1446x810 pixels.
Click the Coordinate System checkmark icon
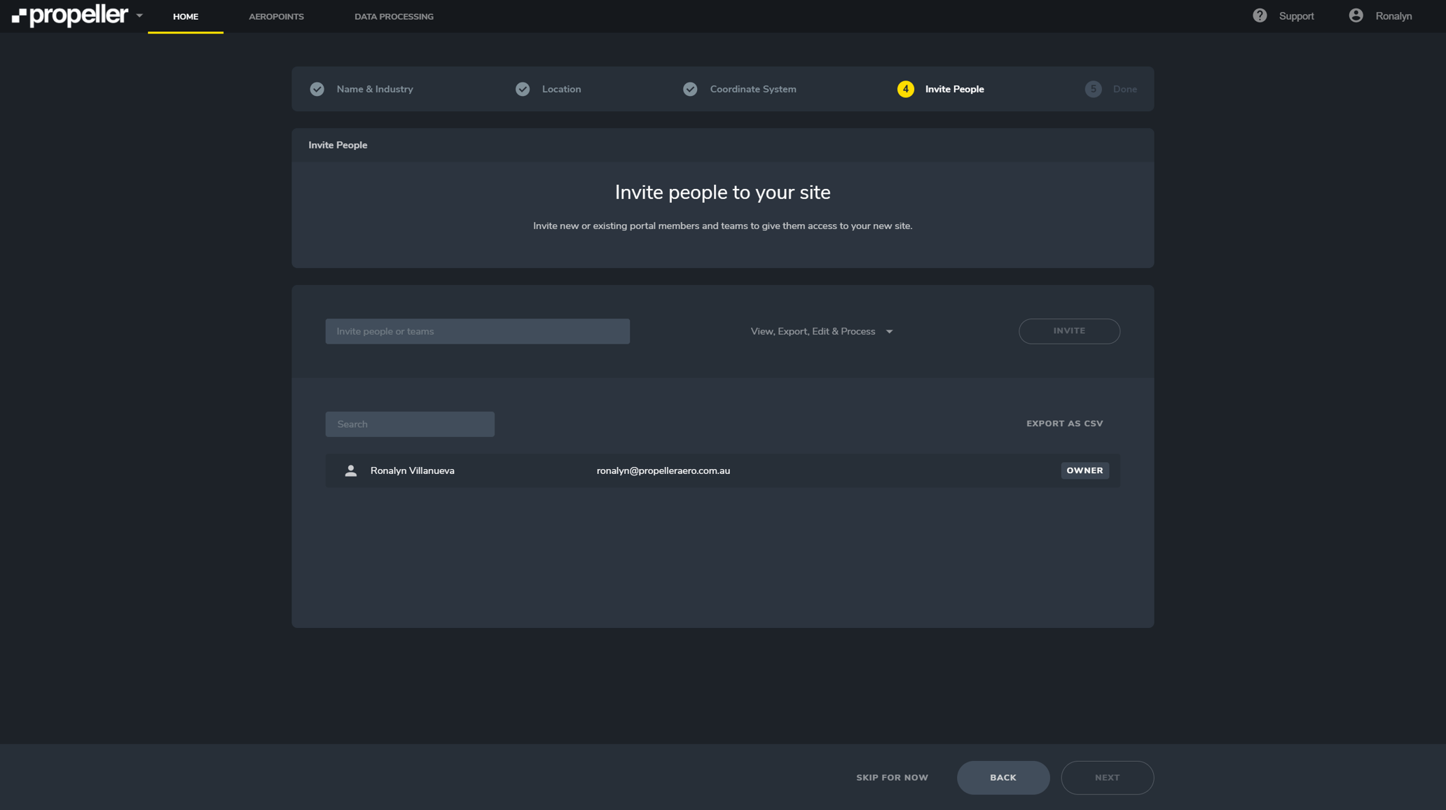[x=690, y=89]
